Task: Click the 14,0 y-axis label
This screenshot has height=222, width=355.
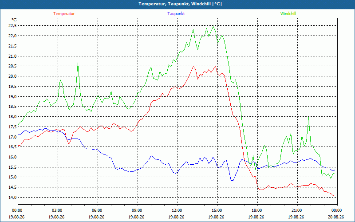Action: 12,197
